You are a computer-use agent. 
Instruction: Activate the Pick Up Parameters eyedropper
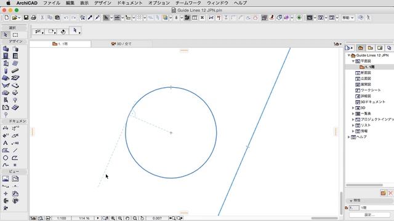90,18
